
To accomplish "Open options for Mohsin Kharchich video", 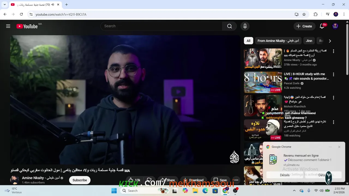I will point(333,97).
